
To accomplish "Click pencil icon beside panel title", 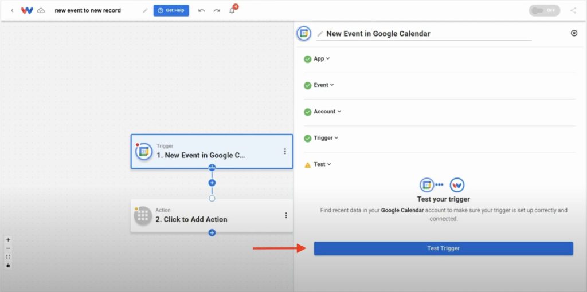I will click(x=320, y=34).
